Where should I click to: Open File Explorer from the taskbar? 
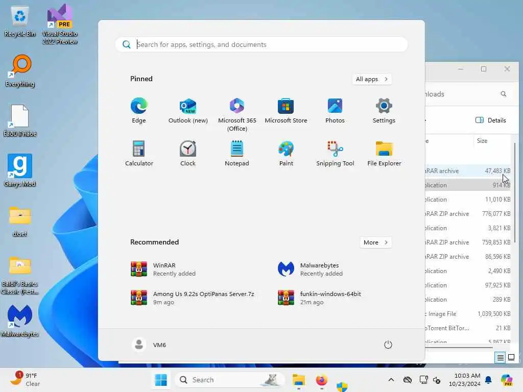tap(298, 380)
